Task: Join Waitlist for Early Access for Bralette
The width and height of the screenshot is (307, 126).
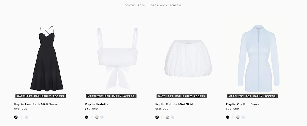Action: [111, 96]
